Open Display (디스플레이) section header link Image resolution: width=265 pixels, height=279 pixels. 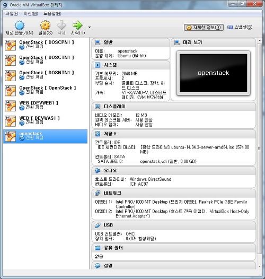point(114,107)
